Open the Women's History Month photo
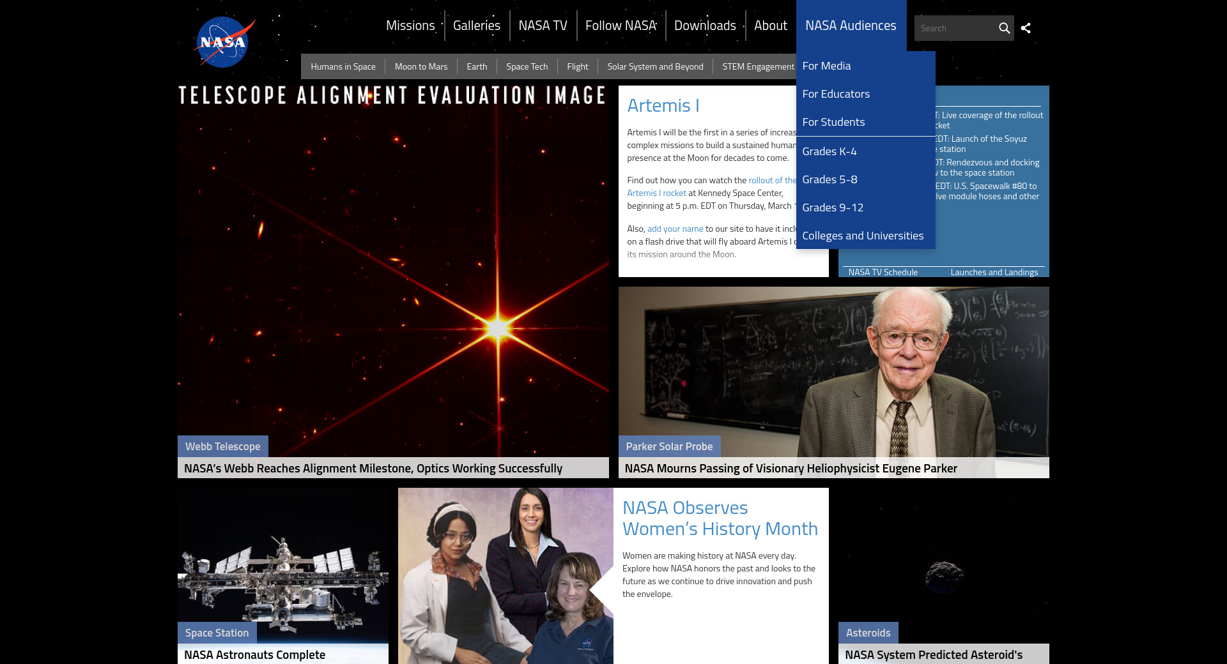This screenshot has width=1227, height=664. [505, 576]
